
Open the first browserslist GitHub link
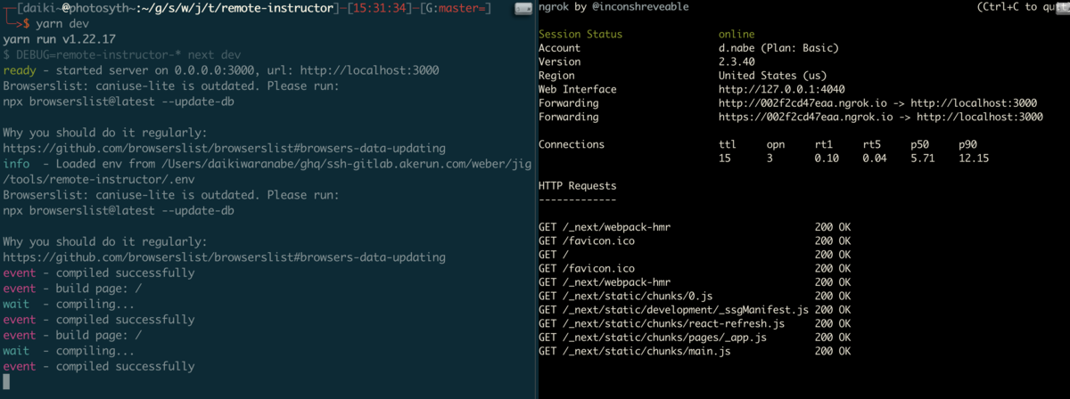point(224,148)
